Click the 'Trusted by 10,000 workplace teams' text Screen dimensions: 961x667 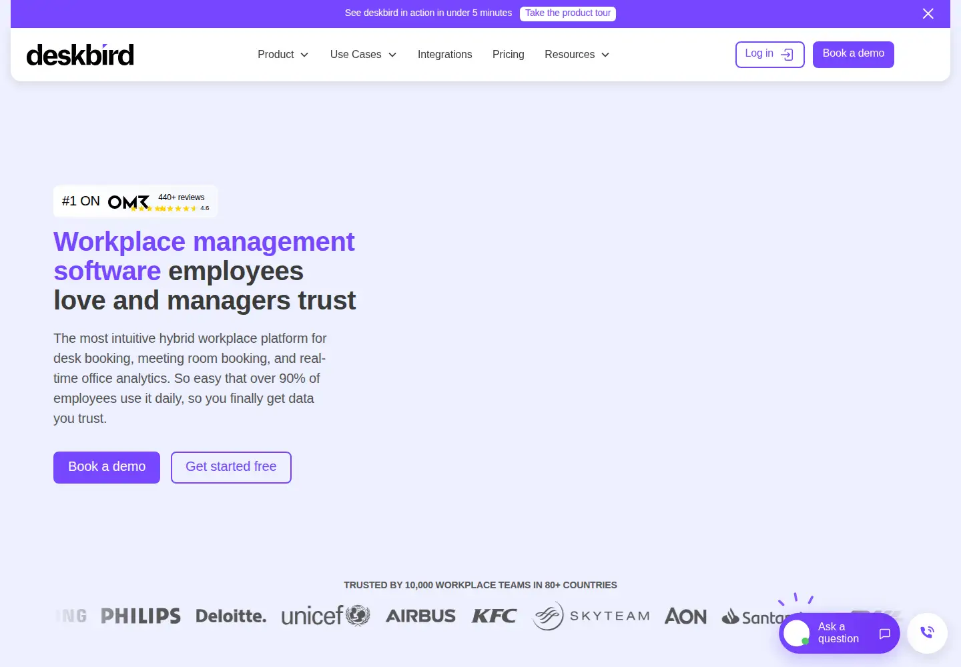click(x=480, y=585)
